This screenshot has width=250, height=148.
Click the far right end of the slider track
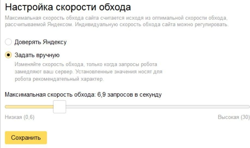(x=248, y=107)
